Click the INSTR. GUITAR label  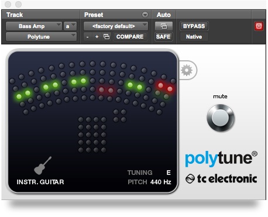tap(40, 182)
